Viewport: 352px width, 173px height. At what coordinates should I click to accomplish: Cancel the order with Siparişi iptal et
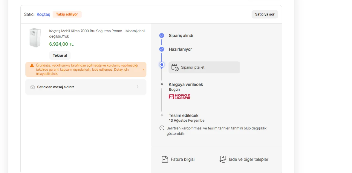[x=204, y=67]
